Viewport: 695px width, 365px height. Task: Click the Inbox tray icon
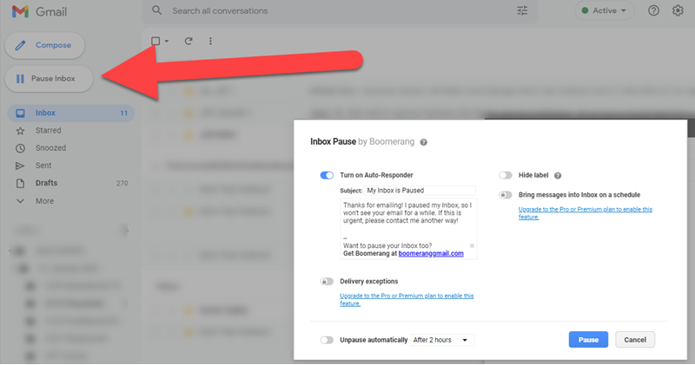tap(20, 114)
